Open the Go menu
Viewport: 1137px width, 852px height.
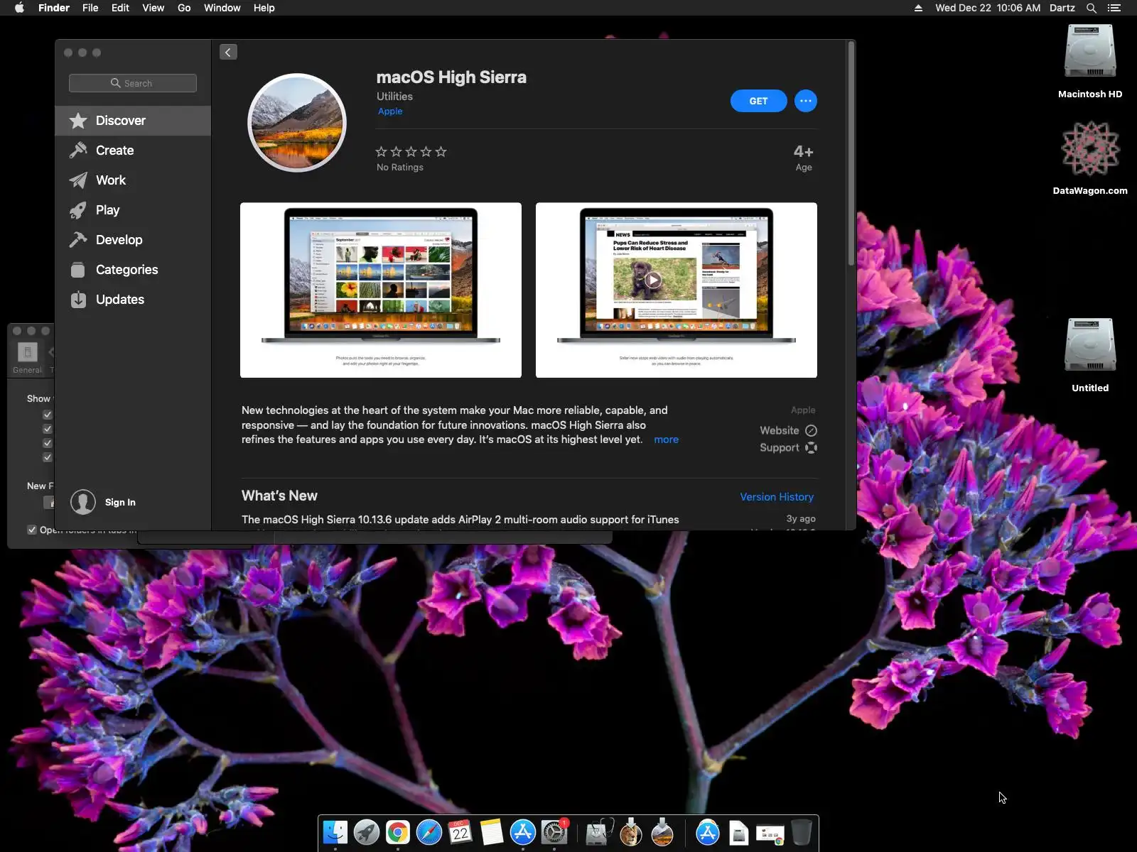pos(184,8)
